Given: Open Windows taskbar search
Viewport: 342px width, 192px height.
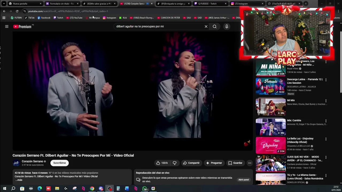Looking at the screenshot, I should click(x=13, y=189).
